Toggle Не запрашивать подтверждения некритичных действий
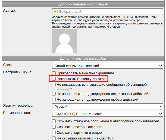Viewport: 166px width, 140px height. click(54, 94)
